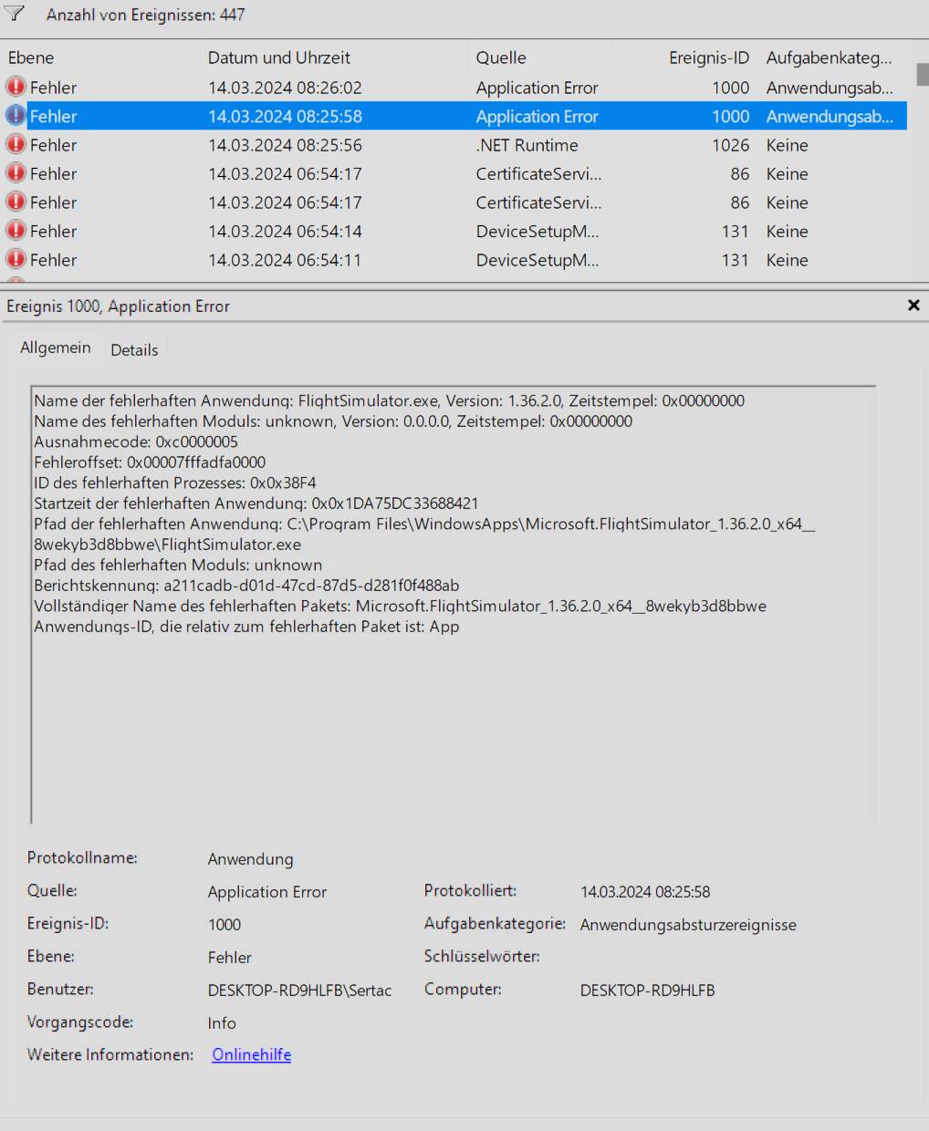Click the Fehleroffset line in description

(150, 462)
